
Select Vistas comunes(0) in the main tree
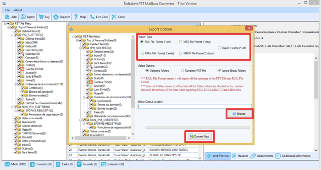pyautogui.click(x=32, y=118)
